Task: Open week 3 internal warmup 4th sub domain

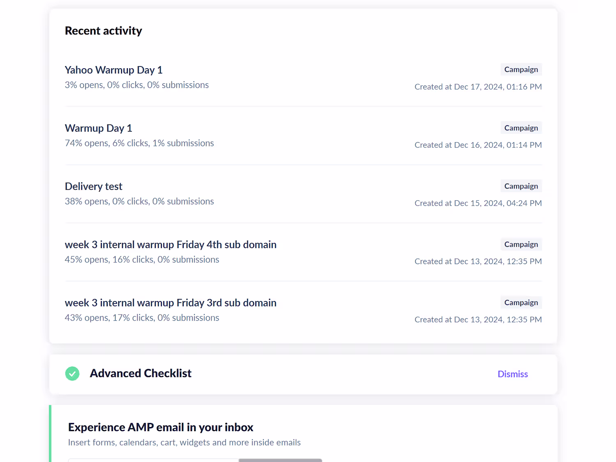Action: 170,245
